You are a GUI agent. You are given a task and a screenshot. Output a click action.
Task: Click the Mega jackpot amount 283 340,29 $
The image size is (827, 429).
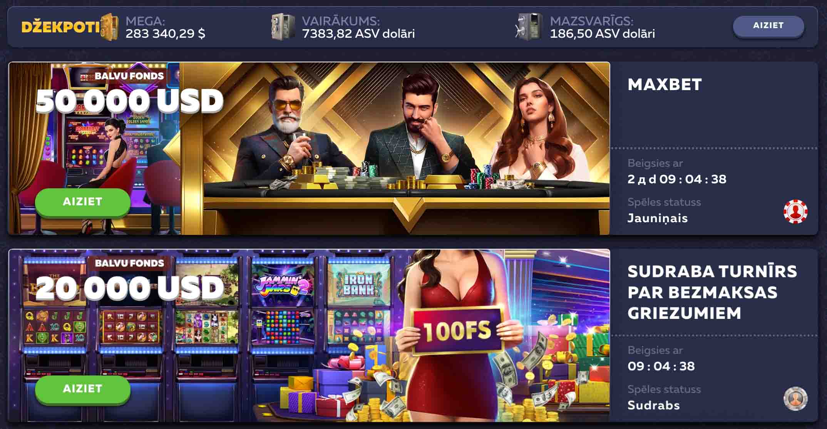[x=165, y=34]
